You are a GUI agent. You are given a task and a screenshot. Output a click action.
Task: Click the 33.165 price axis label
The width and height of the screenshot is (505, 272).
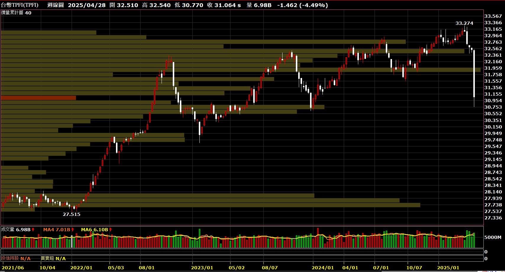tap(493, 29)
